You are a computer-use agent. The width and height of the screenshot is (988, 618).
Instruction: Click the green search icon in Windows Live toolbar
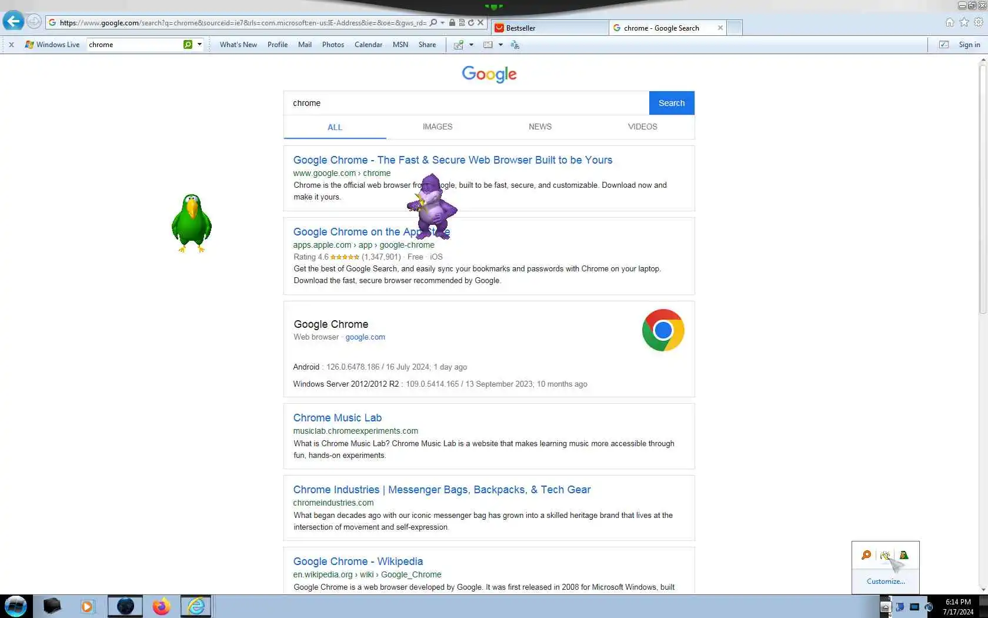coord(188,44)
